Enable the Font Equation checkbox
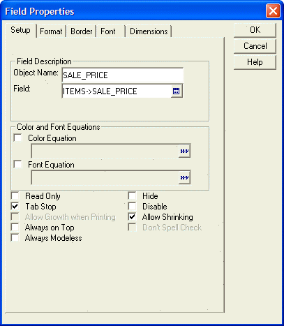Image resolution: width=284 pixels, height=326 pixels. [x=17, y=164]
